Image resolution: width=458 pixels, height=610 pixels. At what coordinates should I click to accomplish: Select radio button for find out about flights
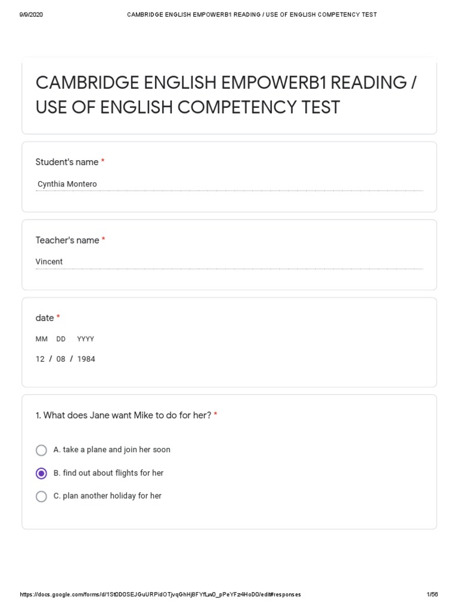41,474
